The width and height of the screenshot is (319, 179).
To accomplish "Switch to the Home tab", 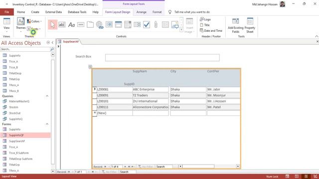I will [x=21, y=12].
